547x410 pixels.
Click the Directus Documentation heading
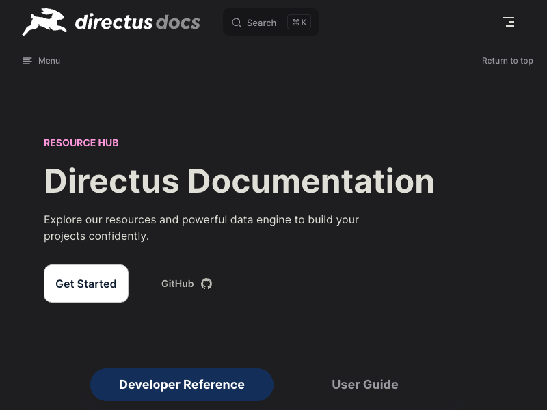(239, 181)
